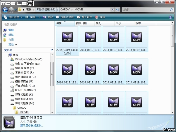Click the greyed Forward arrow button
The height and width of the screenshot is (132, 176).
coord(11,10)
